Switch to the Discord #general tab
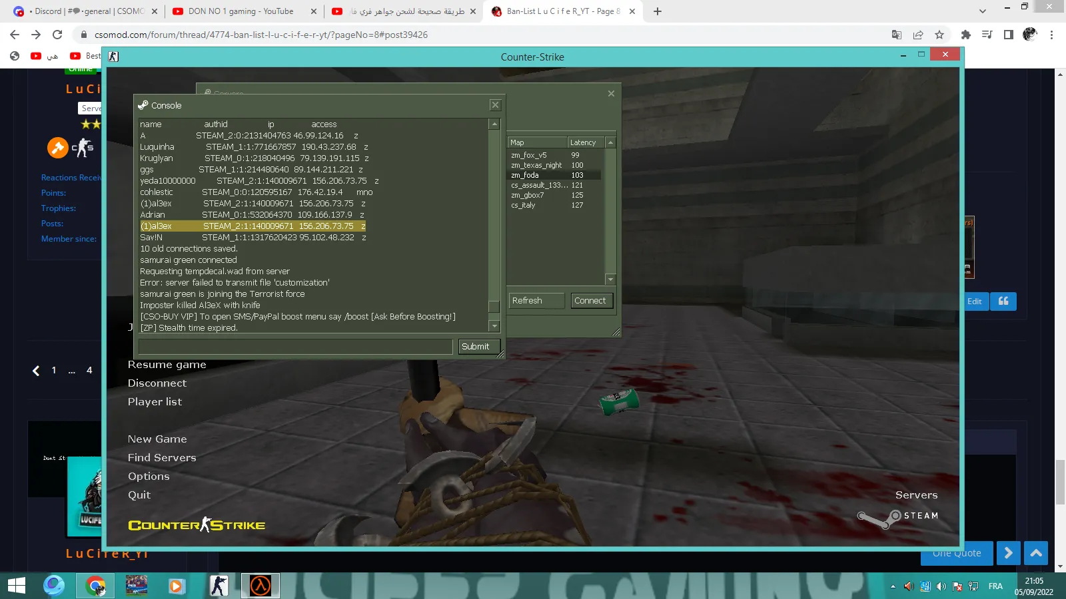Viewport: 1066px width, 599px height. (x=85, y=11)
